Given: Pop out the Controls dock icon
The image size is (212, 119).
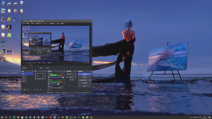Looking at the screenshot, I should [x=91, y=71].
